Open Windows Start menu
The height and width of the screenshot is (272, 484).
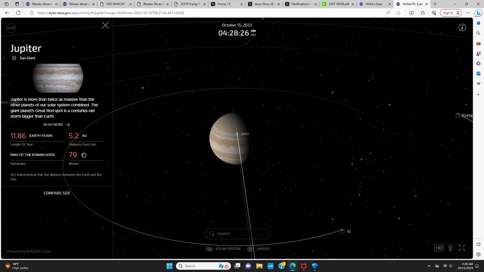click(169, 266)
